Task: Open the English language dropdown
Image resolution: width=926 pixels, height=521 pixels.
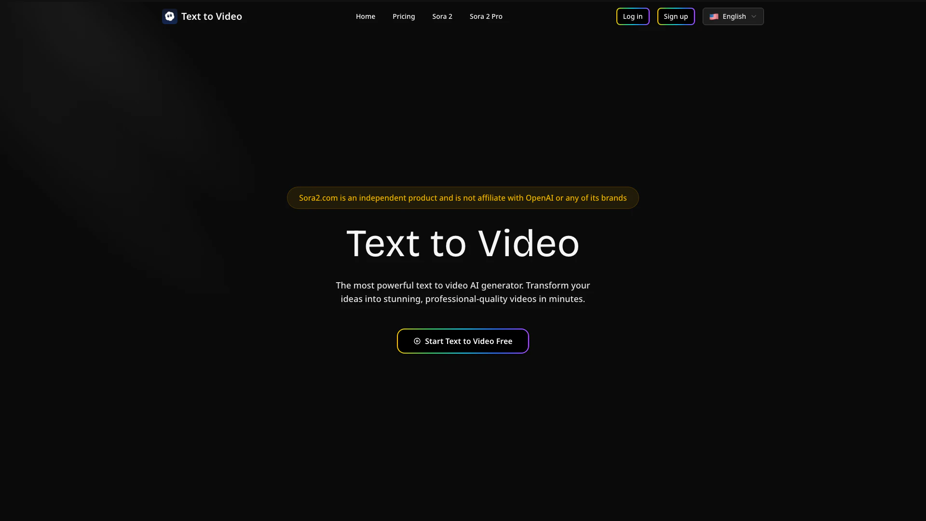Action: pyautogui.click(x=733, y=16)
